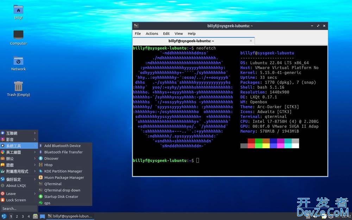Open About LXQt menu entry
This screenshot has height=220, width=352.
tap(19, 186)
